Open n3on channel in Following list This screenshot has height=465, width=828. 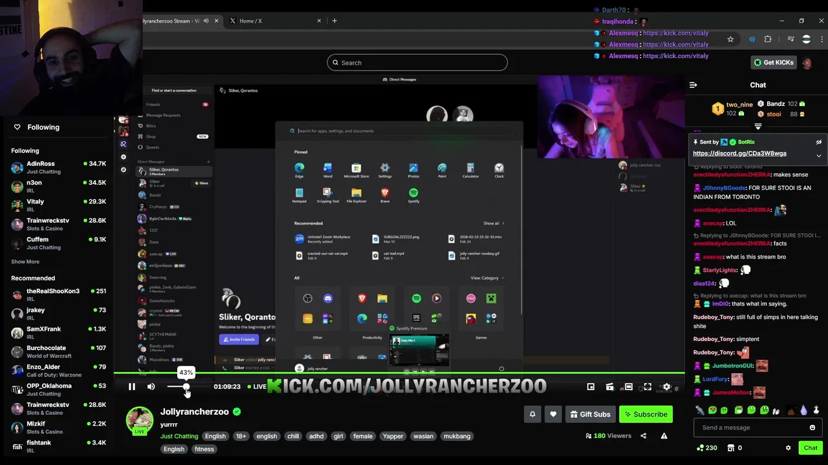tap(58, 186)
